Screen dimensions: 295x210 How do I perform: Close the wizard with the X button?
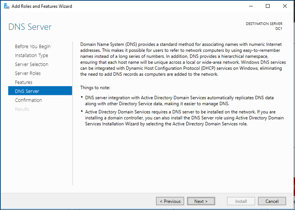[x=285, y=6]
